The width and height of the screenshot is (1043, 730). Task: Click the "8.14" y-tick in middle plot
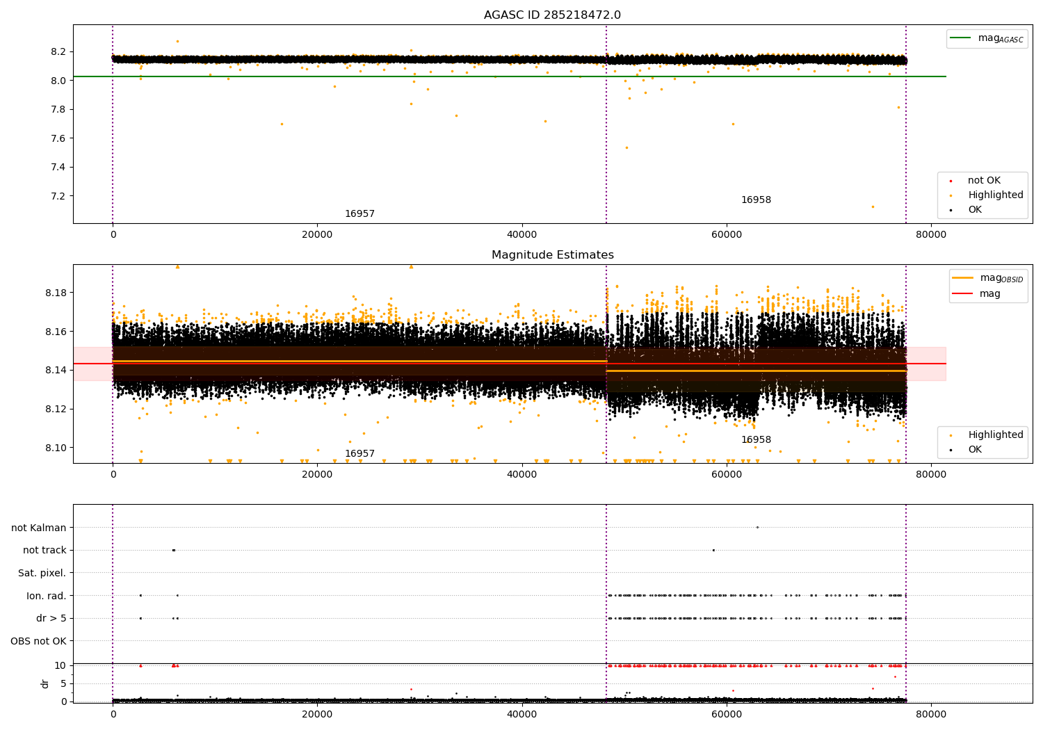click(x=56, y=370)
